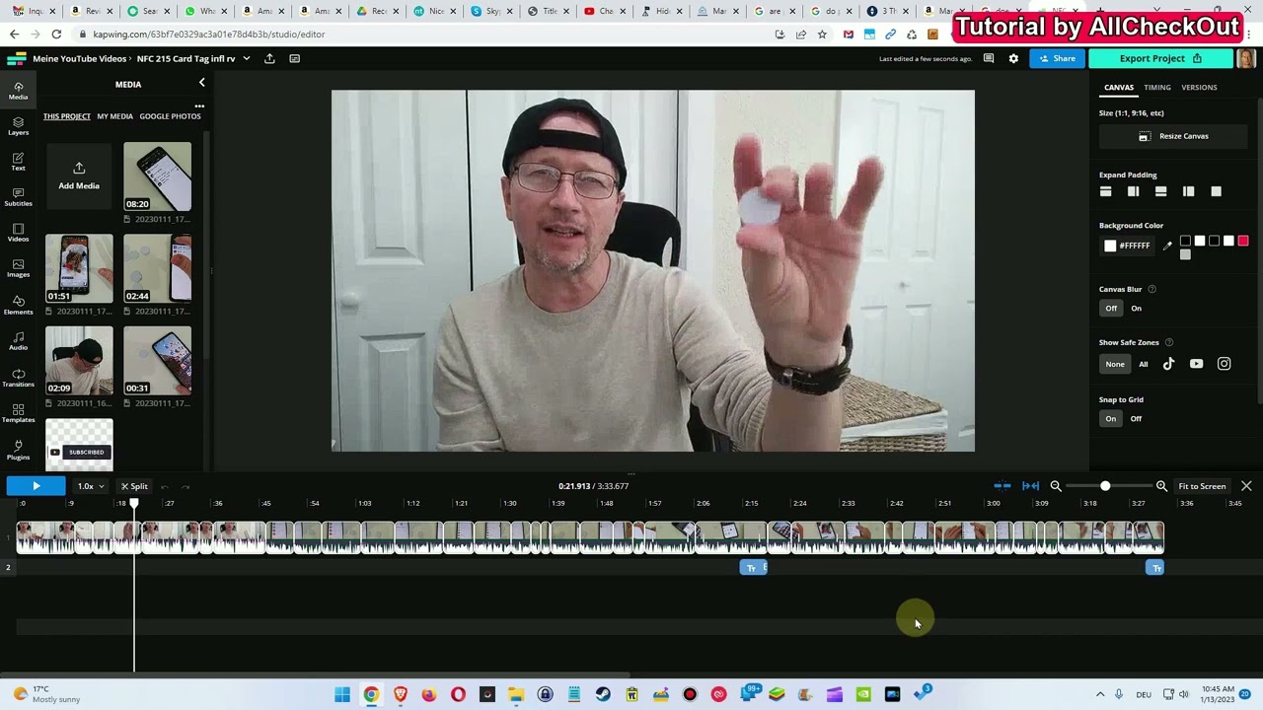The height and width of the screenshot is (710, 1263).
Task: Click the Kapwing logo icon
Action: 16,58
